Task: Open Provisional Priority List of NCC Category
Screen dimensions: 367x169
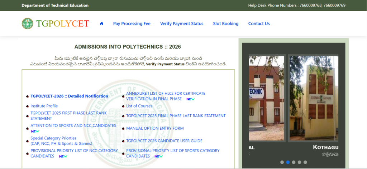Action: (74, 153)
